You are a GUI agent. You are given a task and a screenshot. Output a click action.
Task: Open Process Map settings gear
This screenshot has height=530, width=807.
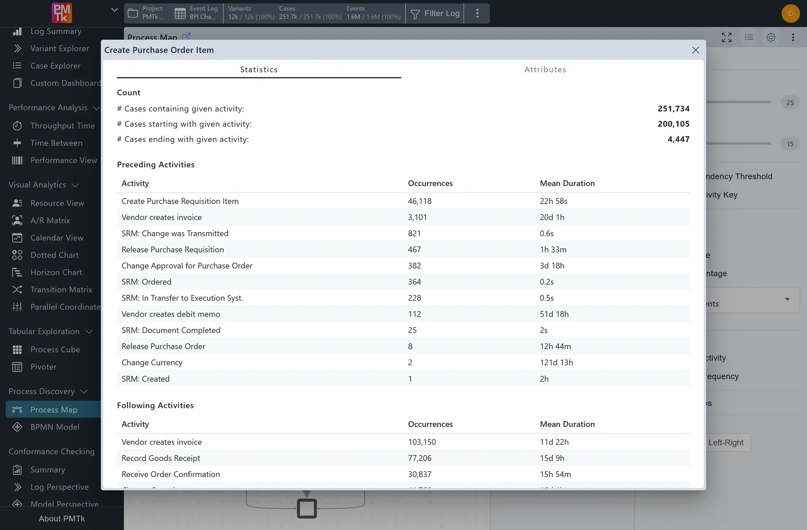771,38
